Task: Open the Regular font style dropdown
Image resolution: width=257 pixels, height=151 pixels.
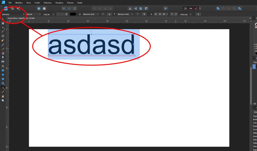Action: [x=40, y=14]
